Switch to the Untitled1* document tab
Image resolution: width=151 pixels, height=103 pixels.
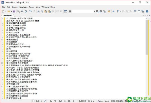pyautogui.click(x=7, y=16)
